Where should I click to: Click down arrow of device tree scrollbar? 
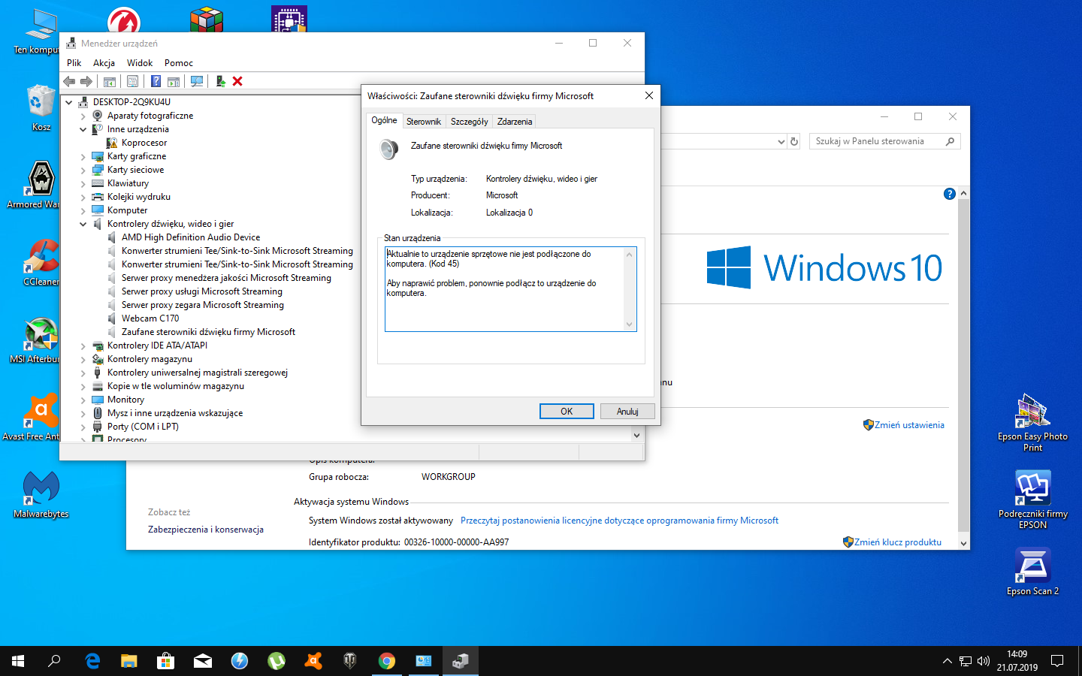[x=636, y=436]
